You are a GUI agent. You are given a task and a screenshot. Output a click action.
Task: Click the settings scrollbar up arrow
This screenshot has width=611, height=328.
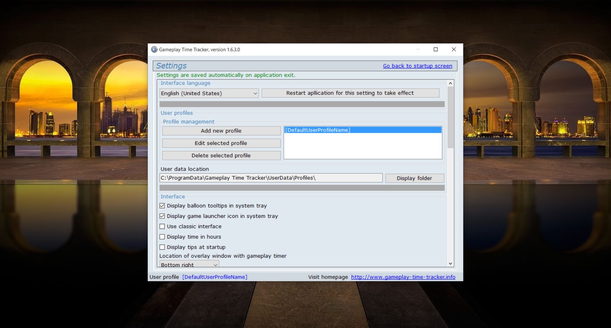[x=450, y=83]
